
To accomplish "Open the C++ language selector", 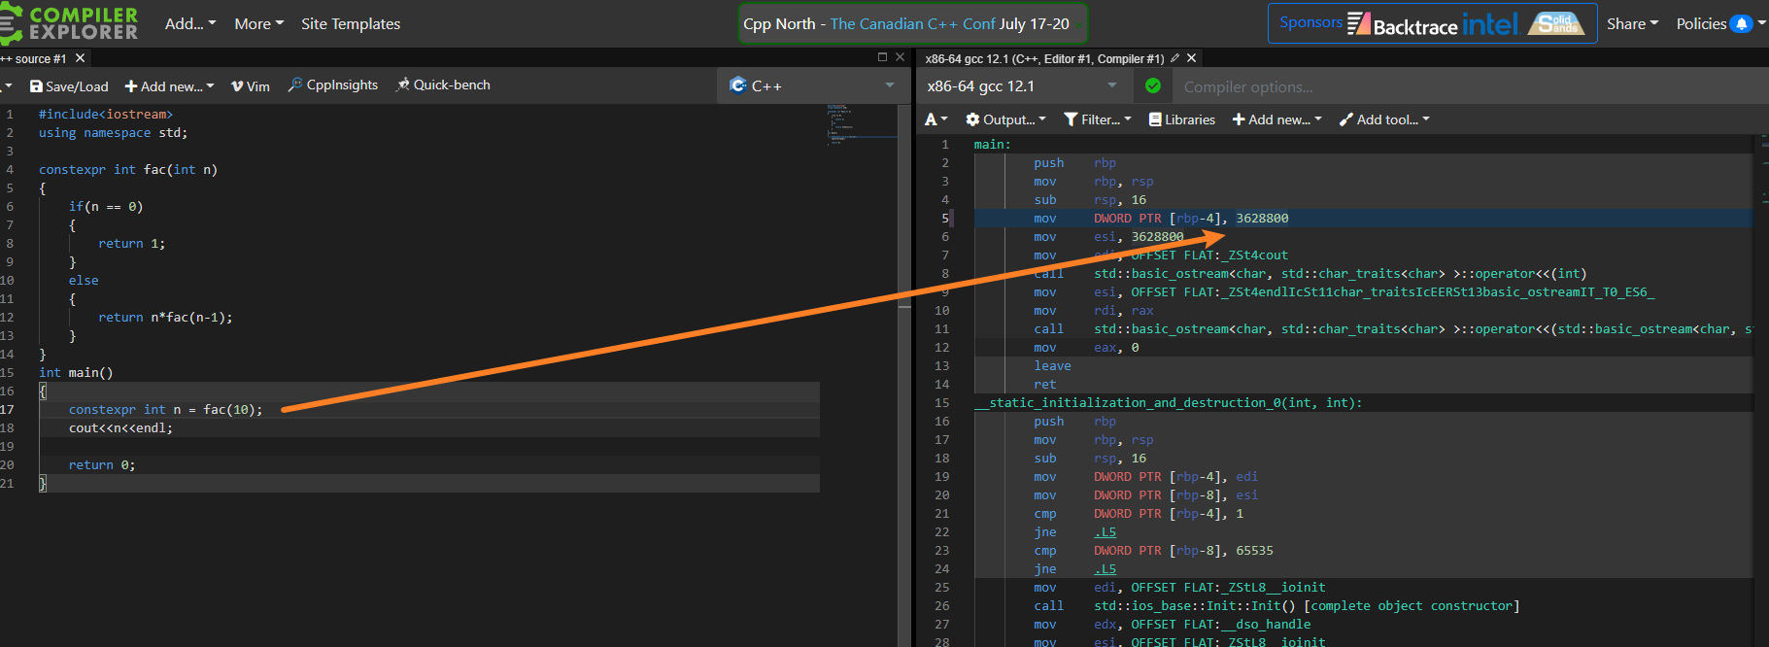I will 812,85.
